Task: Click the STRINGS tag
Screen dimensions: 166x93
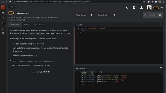Action: (48, 65)
